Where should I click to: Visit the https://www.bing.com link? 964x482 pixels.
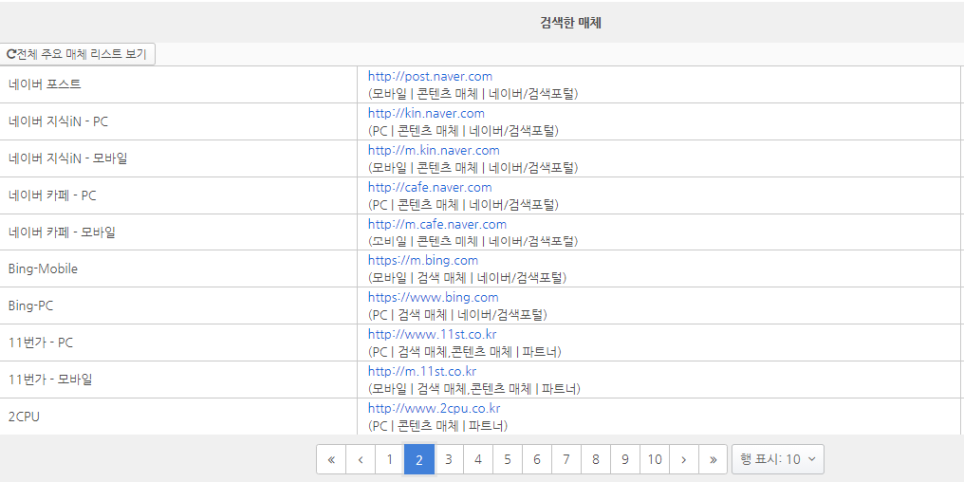tap(433, 297)
